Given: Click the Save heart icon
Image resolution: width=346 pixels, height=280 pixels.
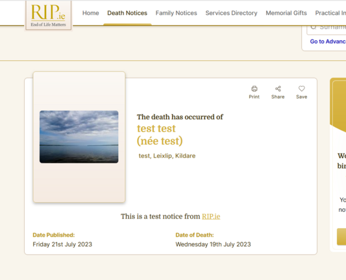Looking at the screenshot, I should [x=302, y=89].
